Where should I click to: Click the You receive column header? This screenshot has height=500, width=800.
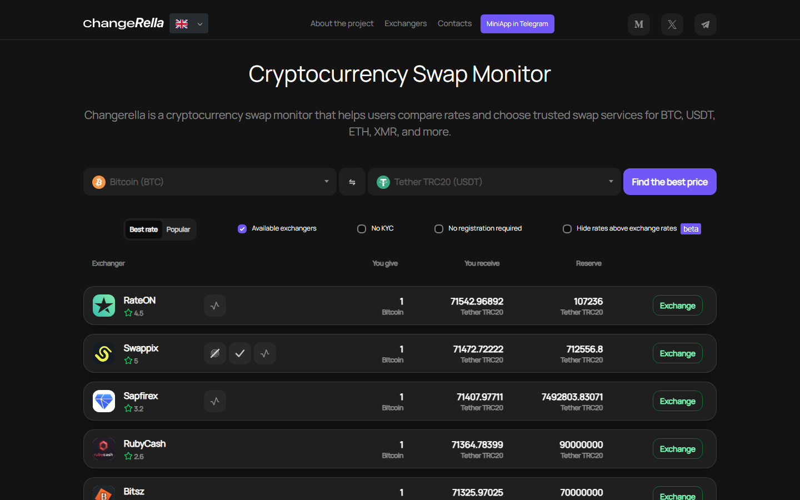482,263
